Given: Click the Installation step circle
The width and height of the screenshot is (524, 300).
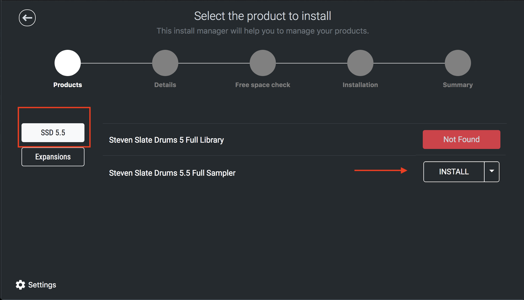Looking at the screenshot, I should tap(360, 63).
